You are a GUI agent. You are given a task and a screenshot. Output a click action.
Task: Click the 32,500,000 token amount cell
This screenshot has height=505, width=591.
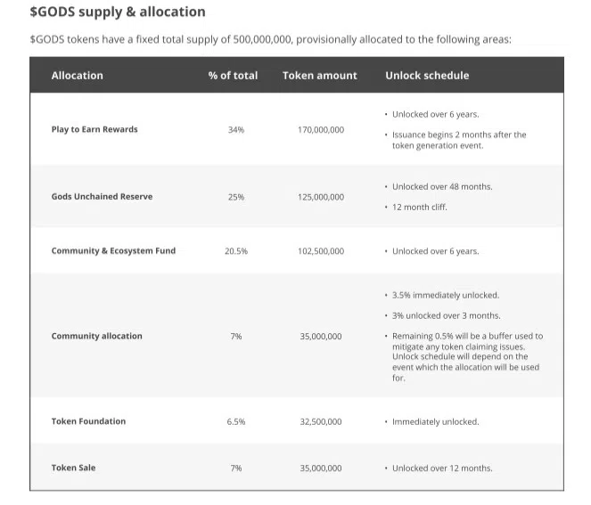(320, 421)
